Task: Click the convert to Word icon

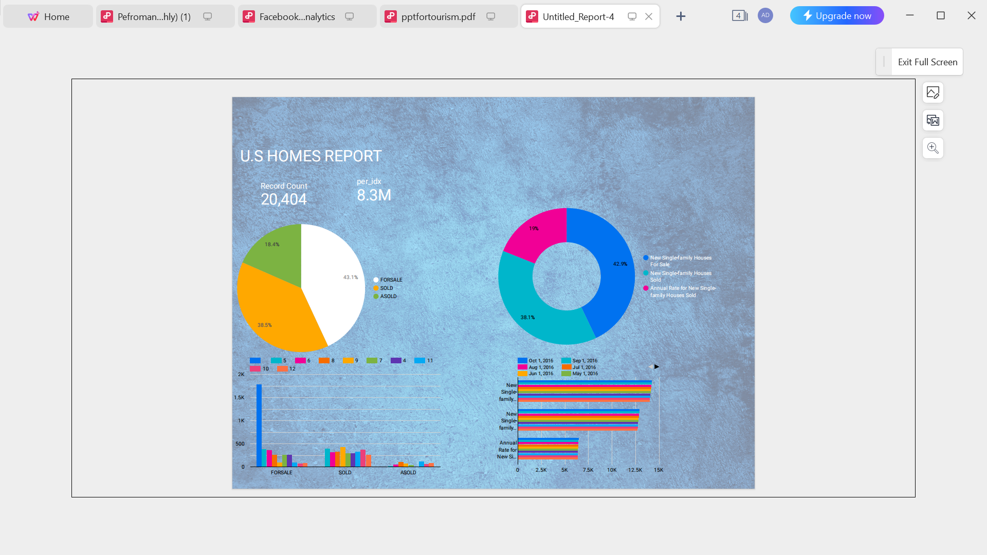Action: tap(933, 120)
